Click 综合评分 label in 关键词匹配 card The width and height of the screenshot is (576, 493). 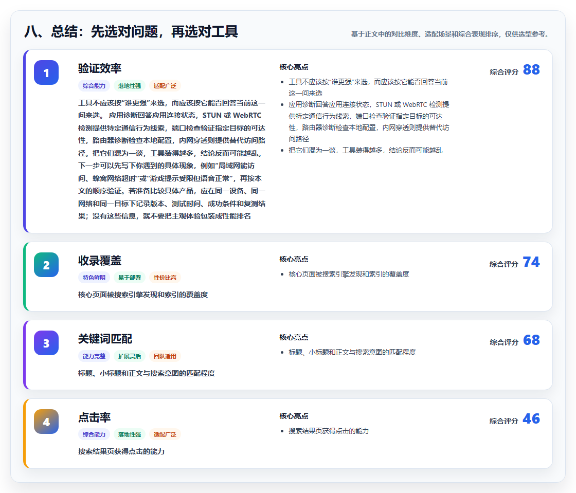click(x=504, y=342)
